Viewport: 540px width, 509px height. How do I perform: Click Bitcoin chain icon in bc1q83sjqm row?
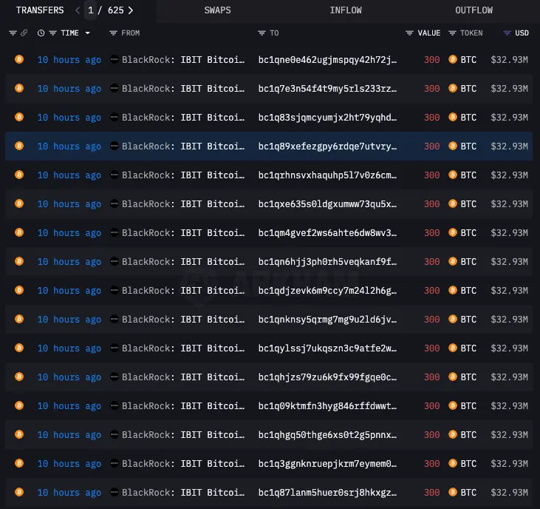point(19,117)
